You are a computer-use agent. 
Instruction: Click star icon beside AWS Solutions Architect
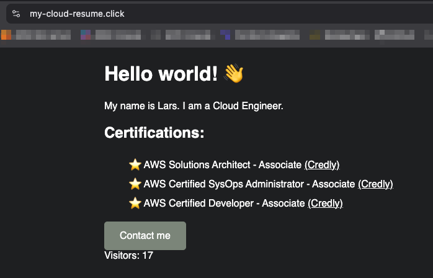point(135,164)
